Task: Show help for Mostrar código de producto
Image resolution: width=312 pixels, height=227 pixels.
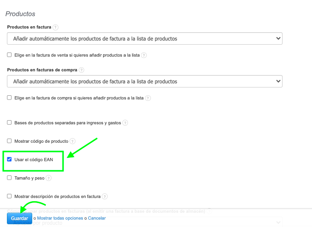Action: [x=72, y=141]
